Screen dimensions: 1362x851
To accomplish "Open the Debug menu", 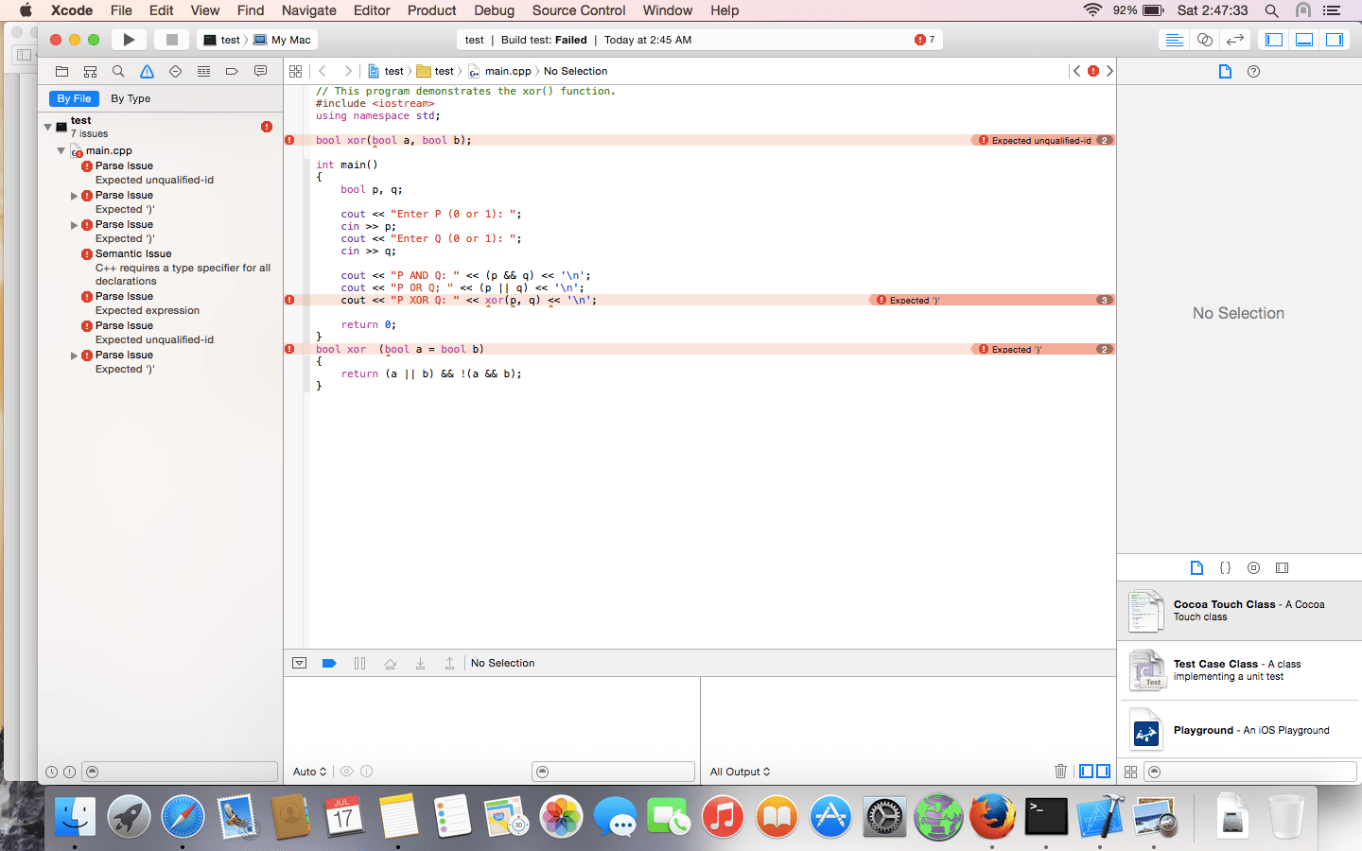I will (x=495, y=10).
